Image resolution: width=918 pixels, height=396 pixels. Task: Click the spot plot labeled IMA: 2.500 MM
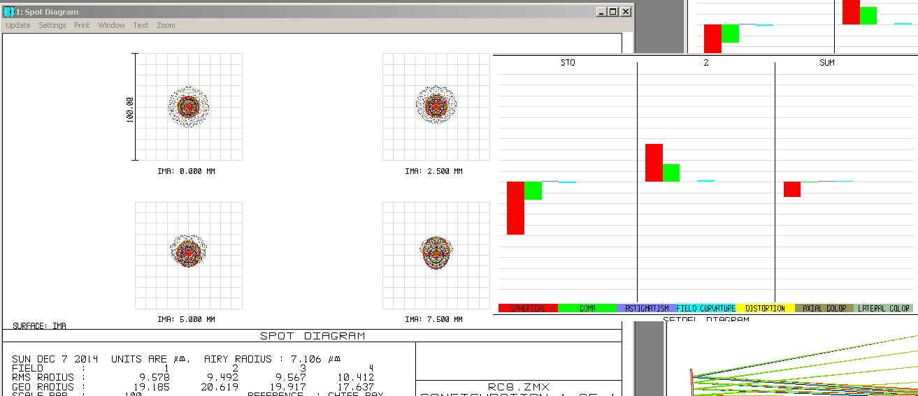pos(436,106)
